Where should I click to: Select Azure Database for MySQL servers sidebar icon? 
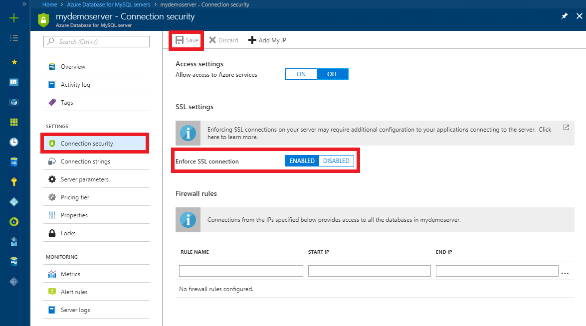click(x=14, y=261)
